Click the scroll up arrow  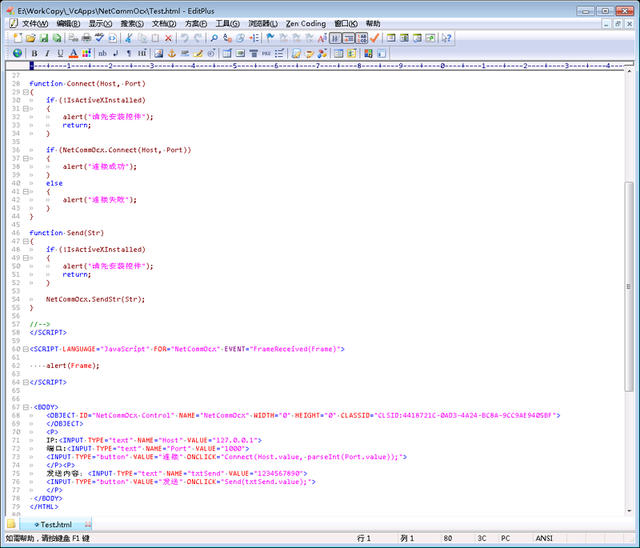[629, 71]
